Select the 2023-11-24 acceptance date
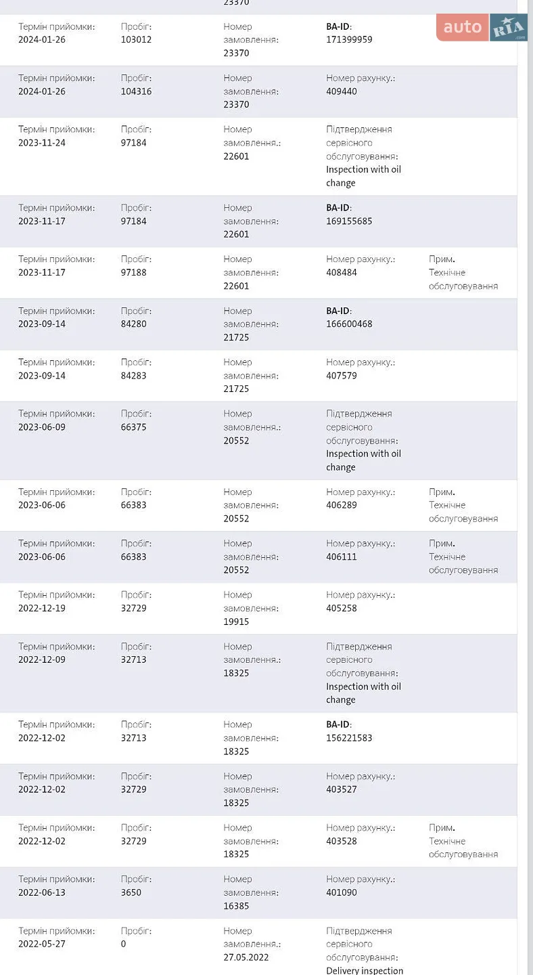 pos(42,143)
